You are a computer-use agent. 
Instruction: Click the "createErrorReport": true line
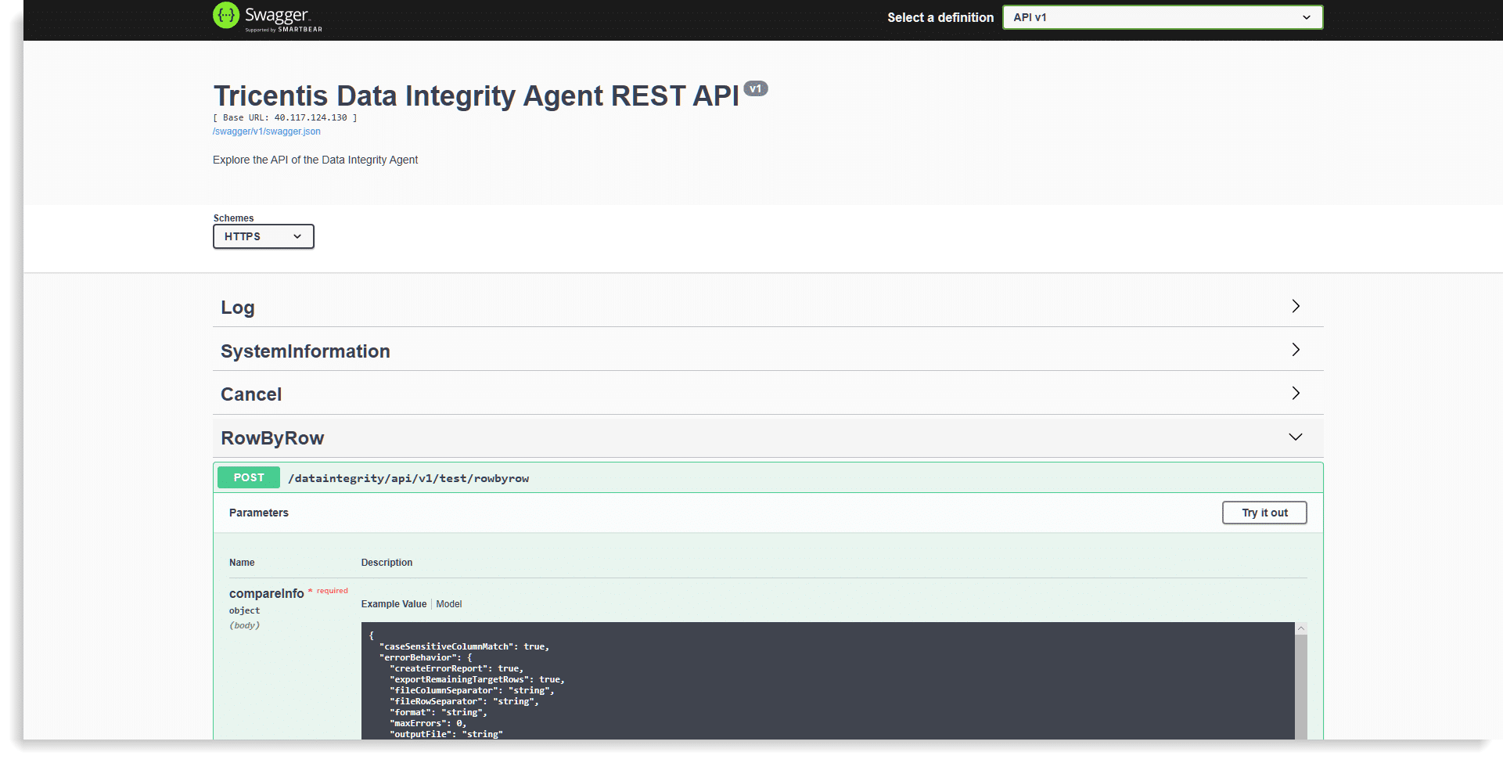[x=457, y=668]
